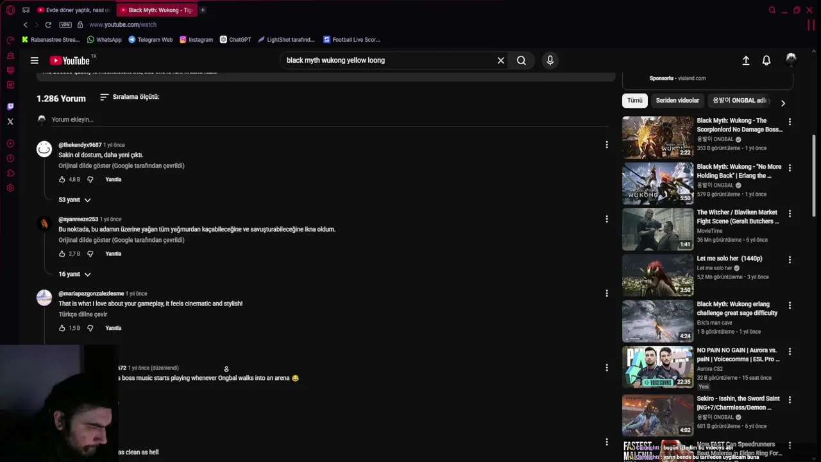Open @syanreeze253 channel name
This screenshot has height=462, width=821.
(x=78, y=219)
